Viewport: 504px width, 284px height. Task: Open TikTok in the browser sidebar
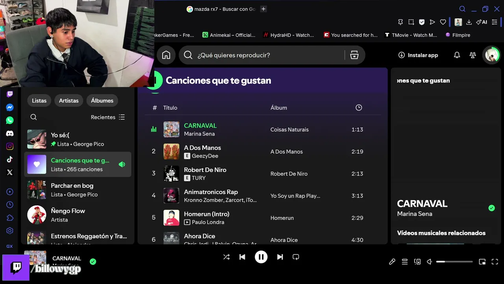[x=10, y=159]
